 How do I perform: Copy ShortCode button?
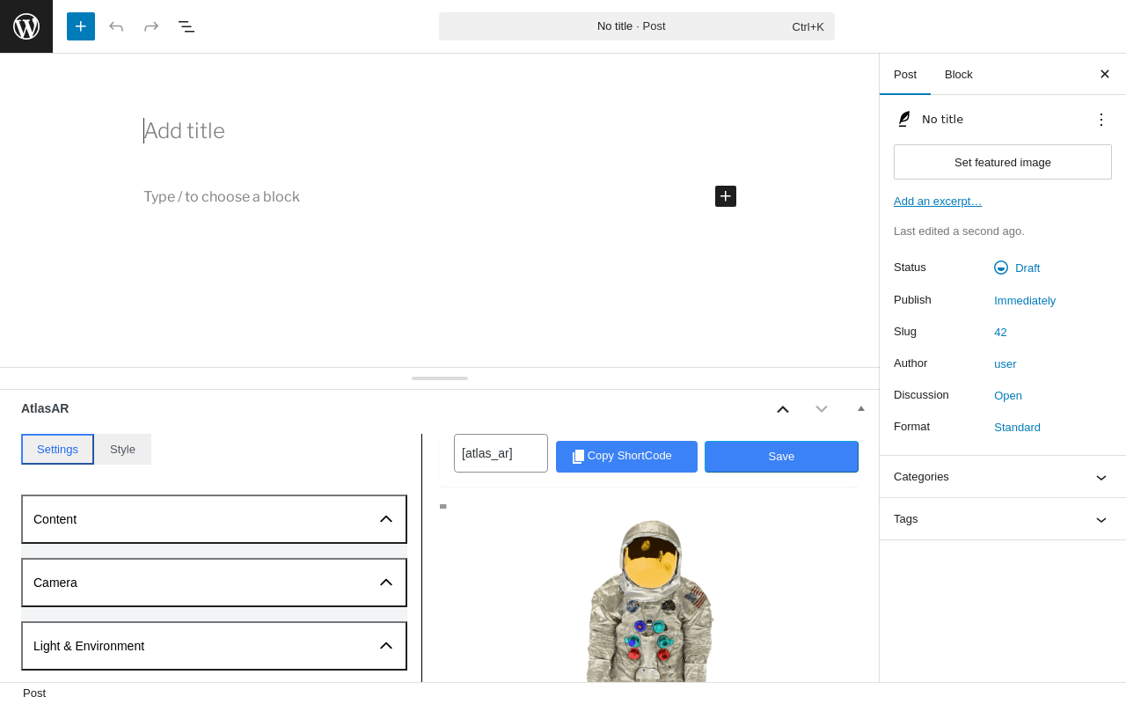pyautogui.click(x=626, y=456)
